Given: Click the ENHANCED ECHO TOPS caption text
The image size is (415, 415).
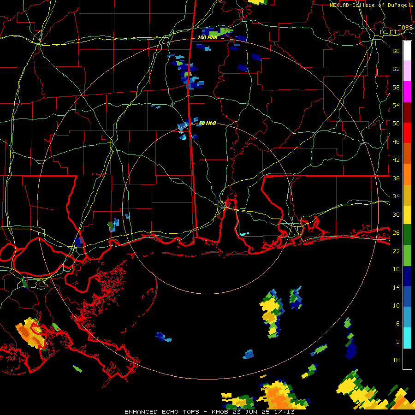Looking at the screenshot, I should click(x=162, y=412).
